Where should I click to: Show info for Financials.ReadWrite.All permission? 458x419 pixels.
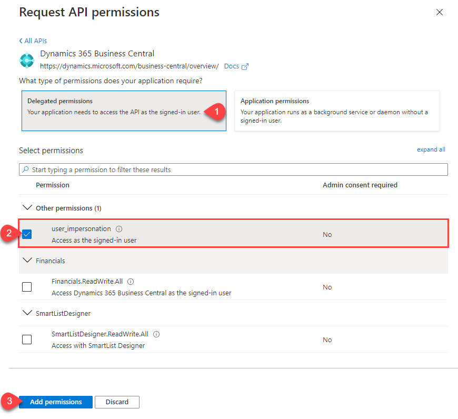pyautogui.click(x=131, y=282)
